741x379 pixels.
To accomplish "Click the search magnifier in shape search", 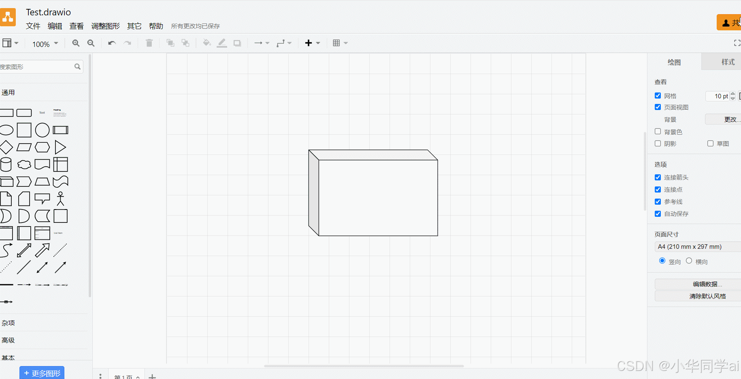I will (77, 67).
